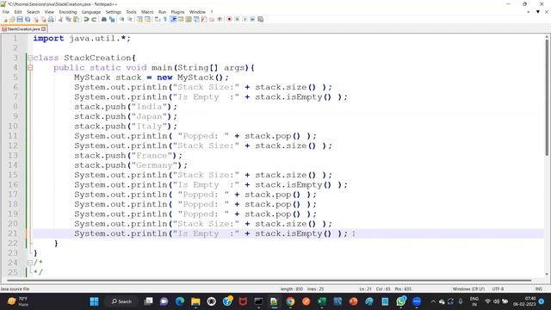The width and height of the screenshot is (551, 310).
Task: Open the Function List panel icon
Action: click(x=204, y=19)
